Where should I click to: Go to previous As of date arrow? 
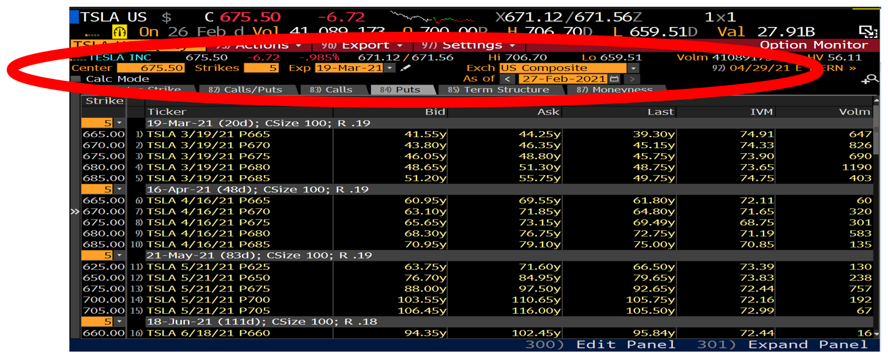click(x=506, y=79)
